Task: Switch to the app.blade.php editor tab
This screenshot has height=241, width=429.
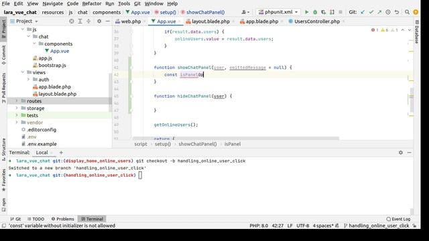Action: [x=262, y=21]
